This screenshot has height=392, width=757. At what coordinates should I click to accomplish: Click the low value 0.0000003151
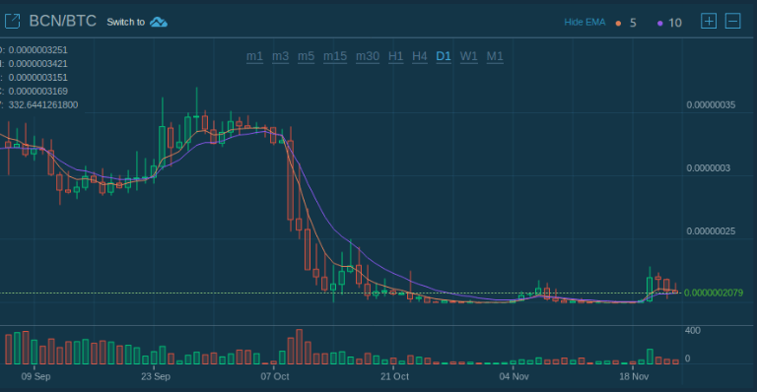point(37,78)
